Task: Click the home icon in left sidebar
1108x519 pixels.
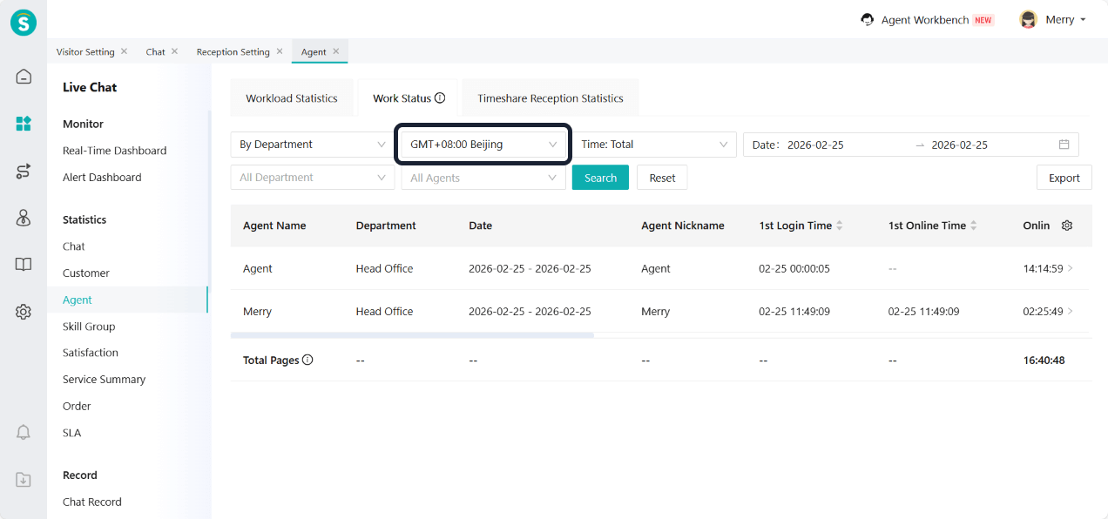Action: coord(24,77)
